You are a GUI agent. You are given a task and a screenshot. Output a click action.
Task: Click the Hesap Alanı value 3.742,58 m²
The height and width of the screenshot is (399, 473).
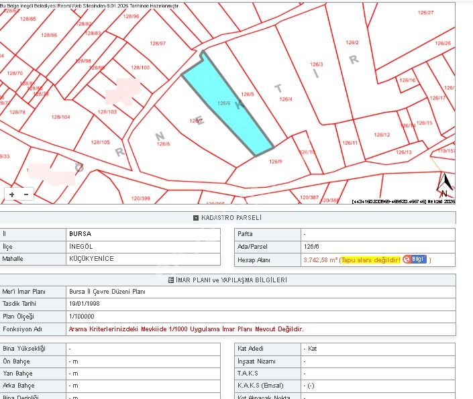pyautogui.click(x=320, y=260)
